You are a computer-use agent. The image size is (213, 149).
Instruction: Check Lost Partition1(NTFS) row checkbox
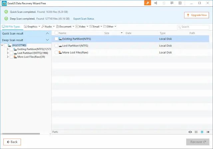point(56,46)
